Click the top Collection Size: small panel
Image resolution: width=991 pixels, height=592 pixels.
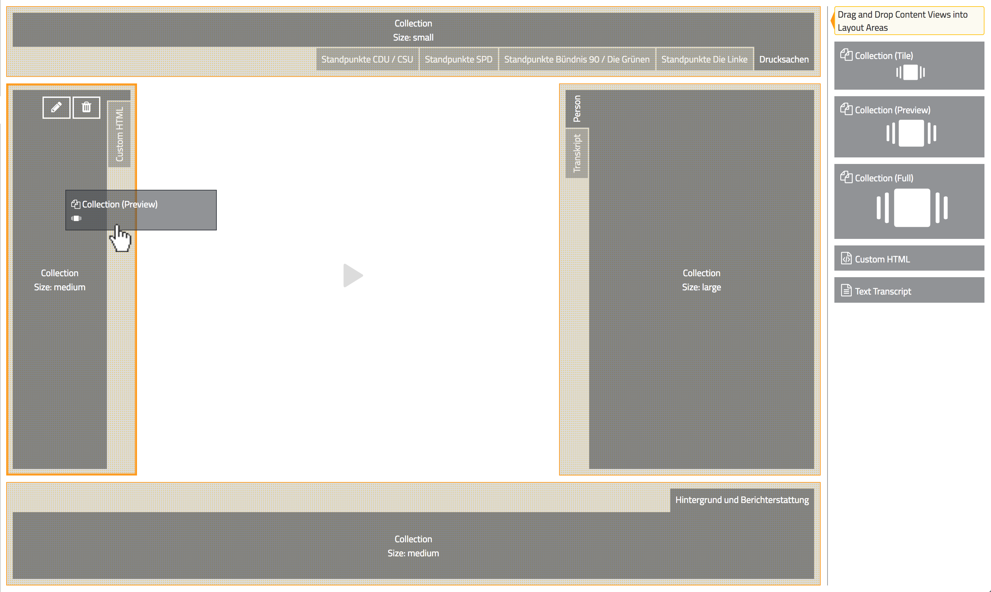(x=413, y=30)
